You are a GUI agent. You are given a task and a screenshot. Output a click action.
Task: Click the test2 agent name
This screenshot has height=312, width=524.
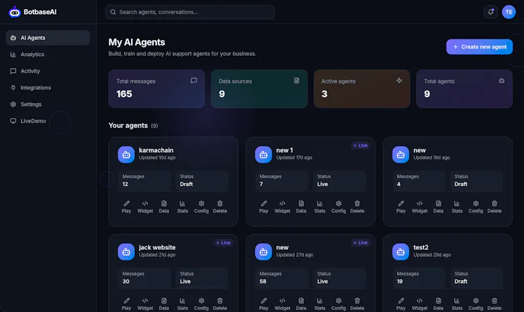tap(421, 248)
